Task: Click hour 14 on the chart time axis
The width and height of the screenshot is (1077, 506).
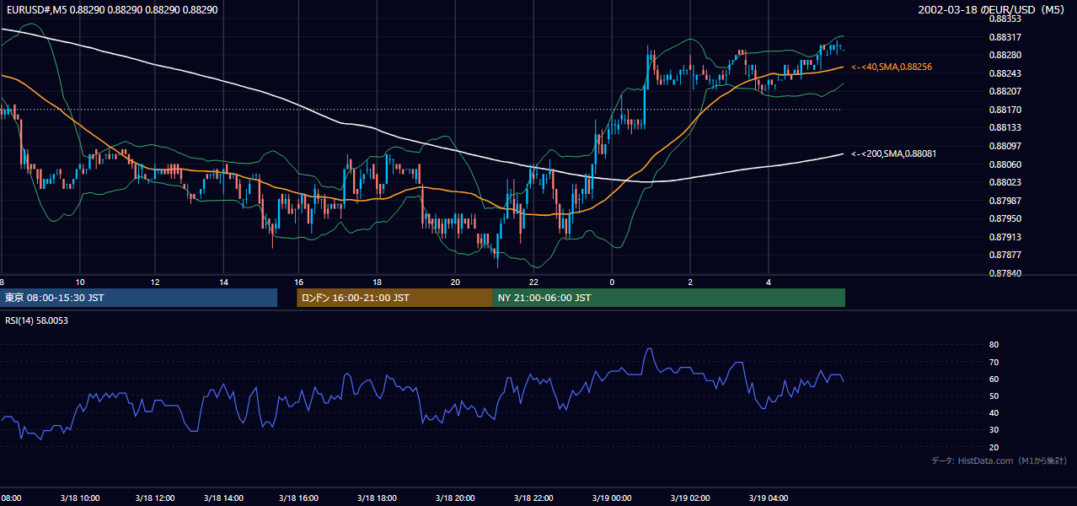Action: coord(223,282)
